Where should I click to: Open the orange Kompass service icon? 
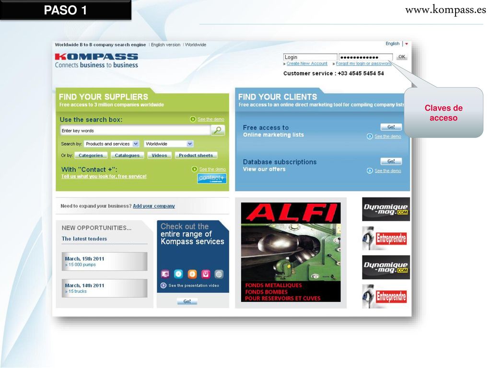[192, 274]
